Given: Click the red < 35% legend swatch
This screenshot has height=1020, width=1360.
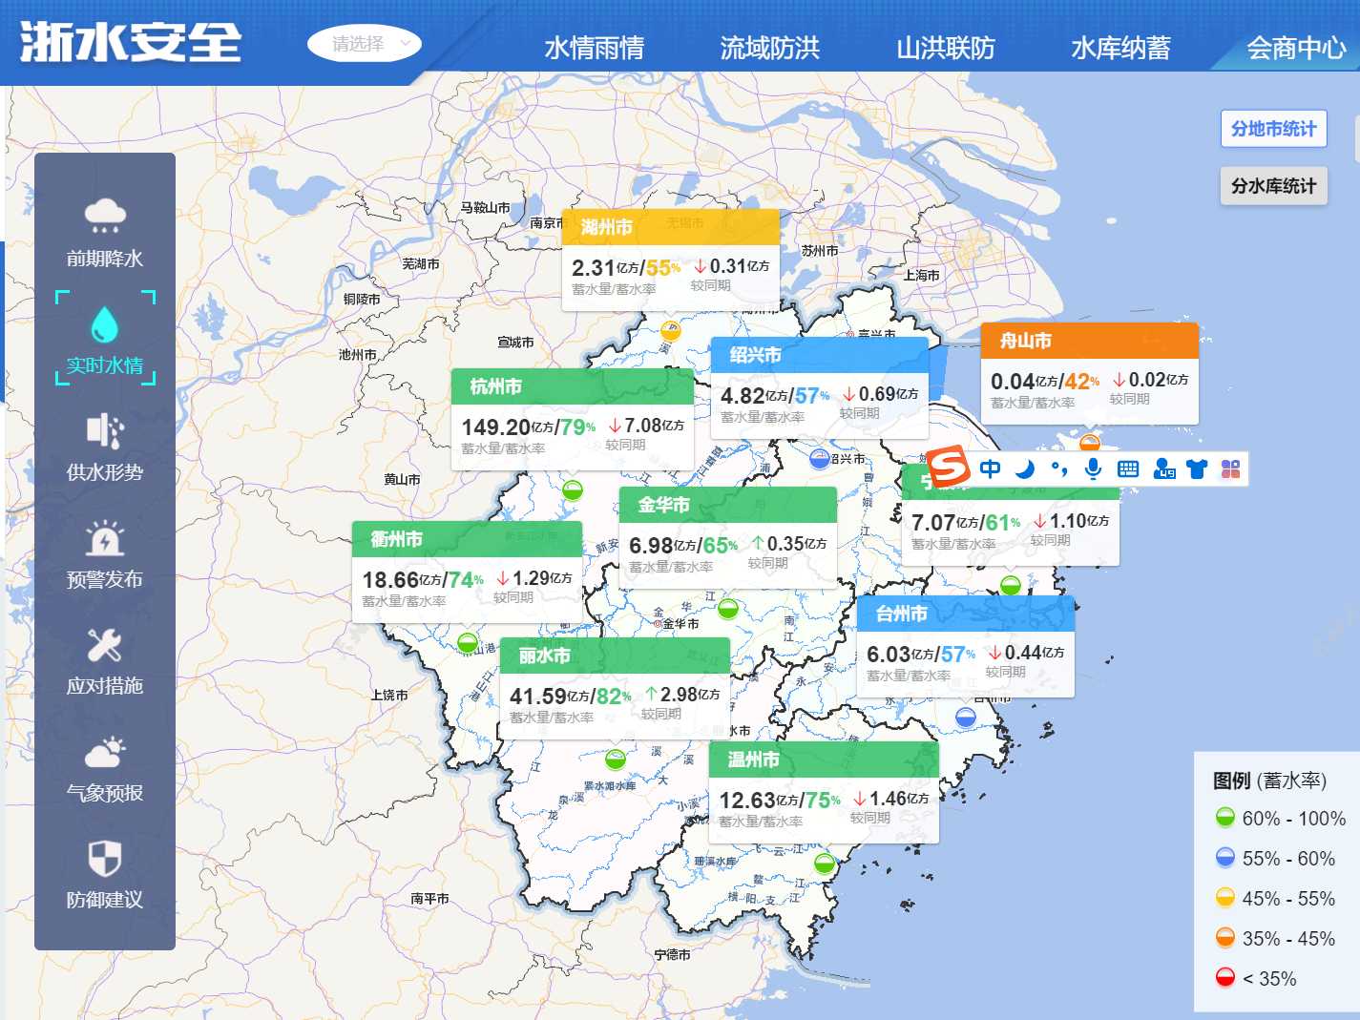Looking at the screenshot, I should point(1225,978).
